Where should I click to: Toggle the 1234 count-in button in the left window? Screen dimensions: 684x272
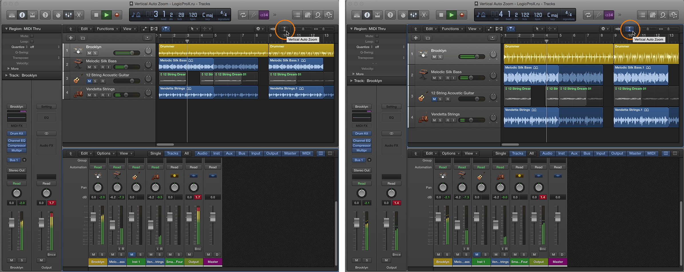click(x=264, y=15)
